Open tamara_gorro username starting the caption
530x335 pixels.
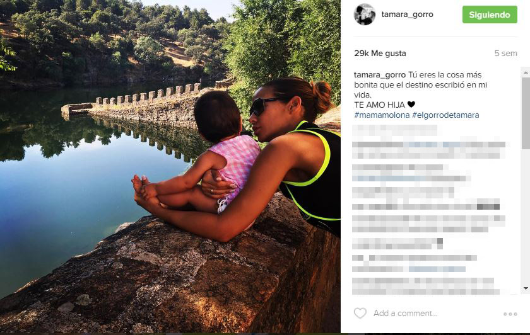point(380,75)
